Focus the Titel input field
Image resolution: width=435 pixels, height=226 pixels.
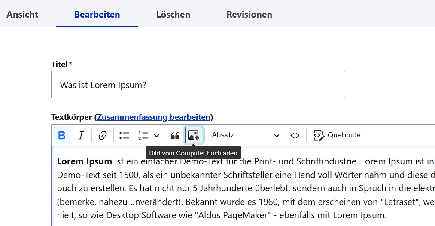[x=198, y=85]
